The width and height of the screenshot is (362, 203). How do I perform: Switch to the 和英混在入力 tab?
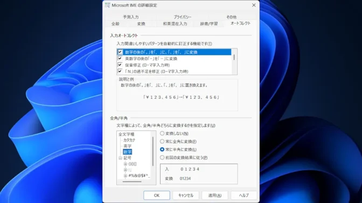click(175, 24)
